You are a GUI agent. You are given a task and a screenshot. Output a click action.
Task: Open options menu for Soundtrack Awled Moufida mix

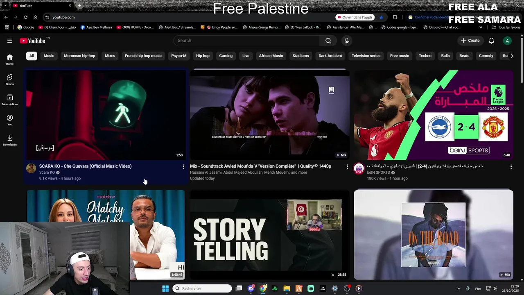(x=347, y=166)
